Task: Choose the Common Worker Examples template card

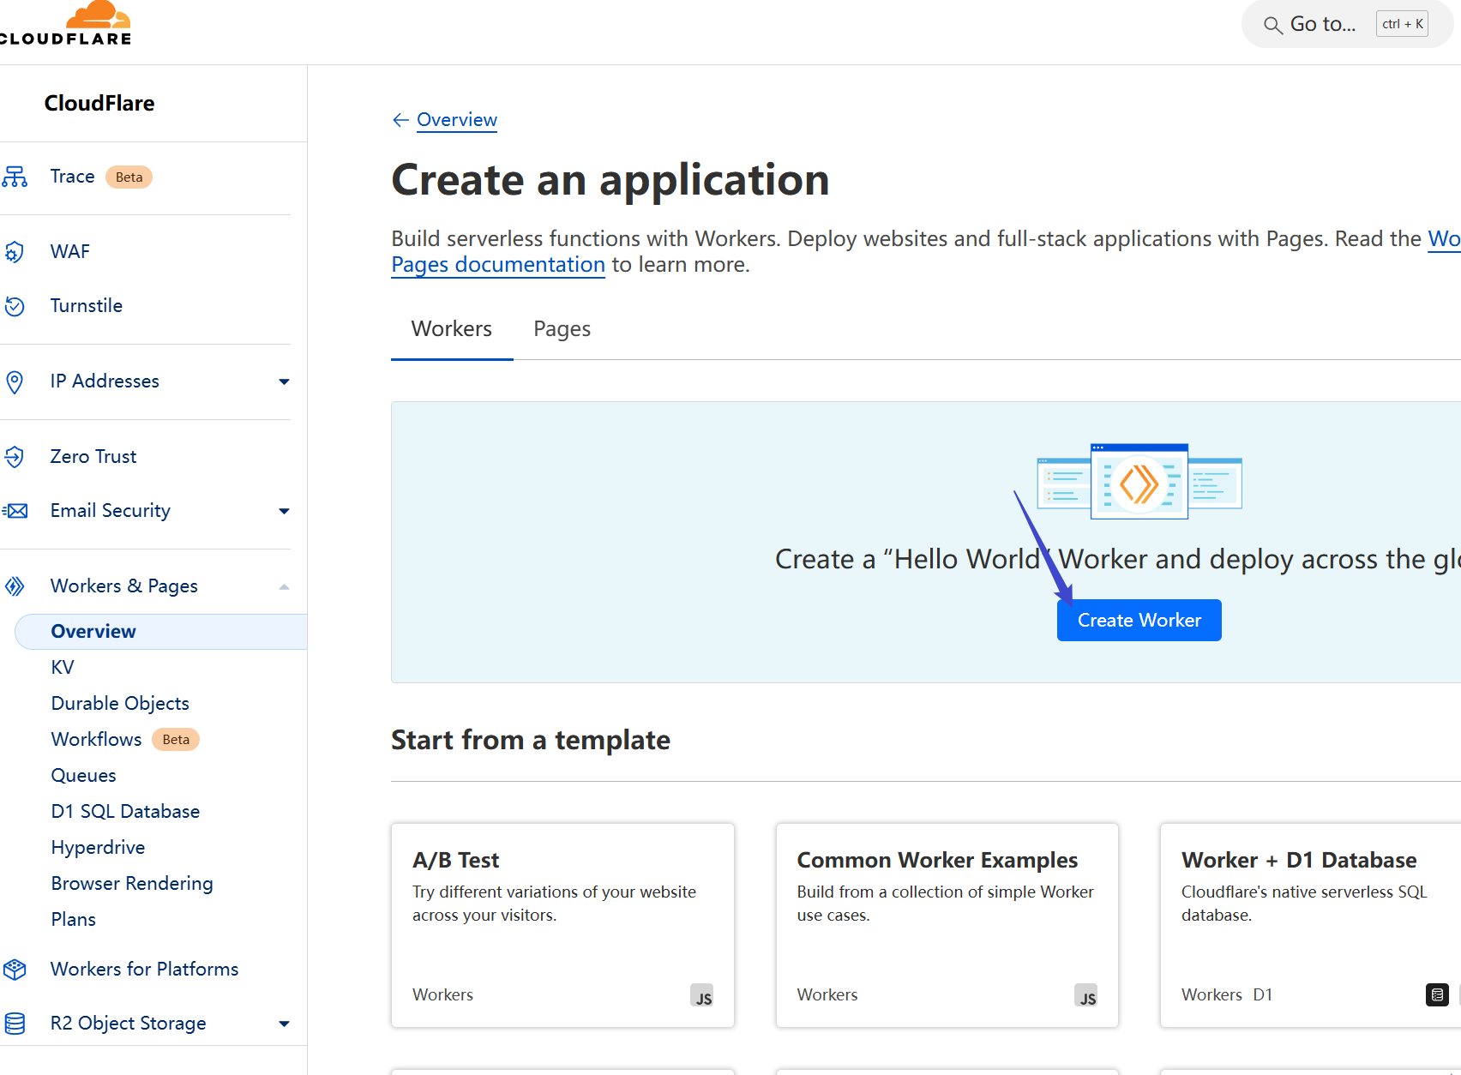Action: (947, 926)
